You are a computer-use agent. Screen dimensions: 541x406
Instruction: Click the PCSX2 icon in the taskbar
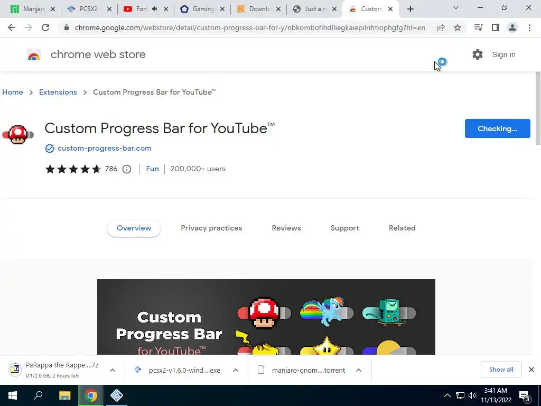pyautogui.click(x=117, y=395)
